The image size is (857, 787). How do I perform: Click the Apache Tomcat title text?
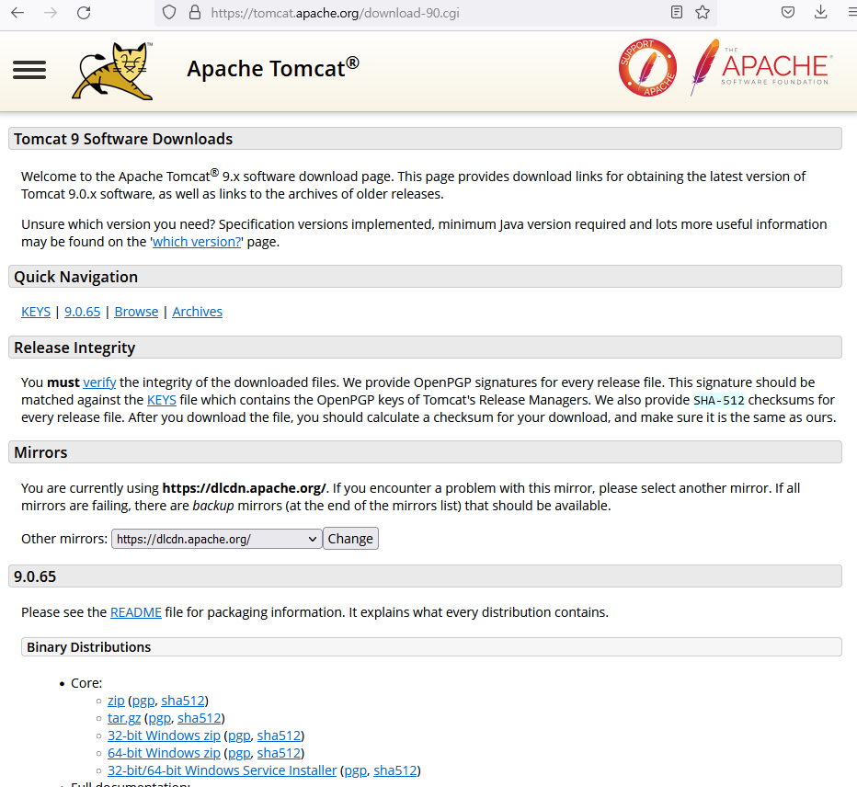273,68
